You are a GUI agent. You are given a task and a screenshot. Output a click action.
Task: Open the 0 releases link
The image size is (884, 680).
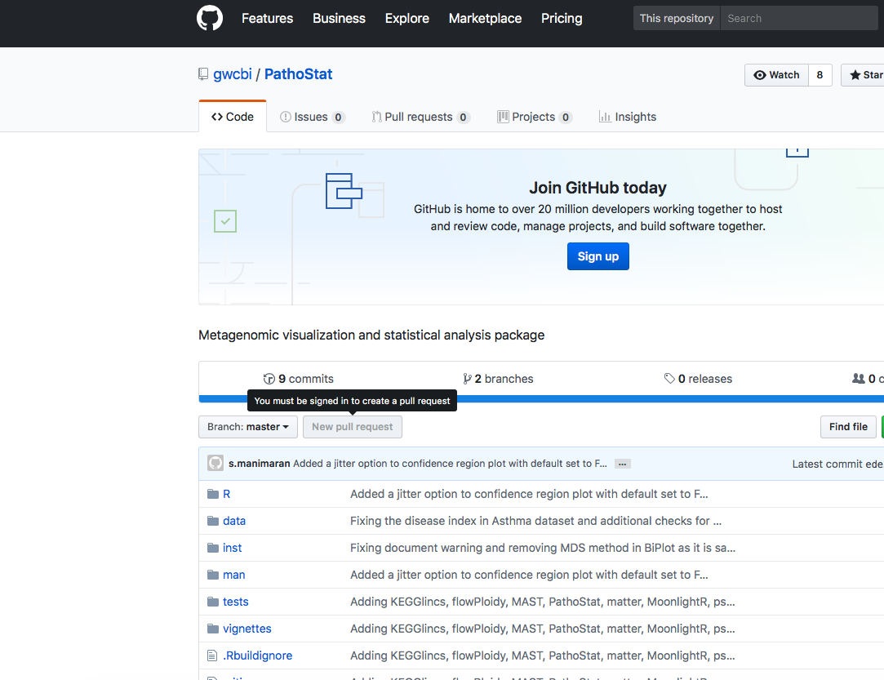coord(698,379)
